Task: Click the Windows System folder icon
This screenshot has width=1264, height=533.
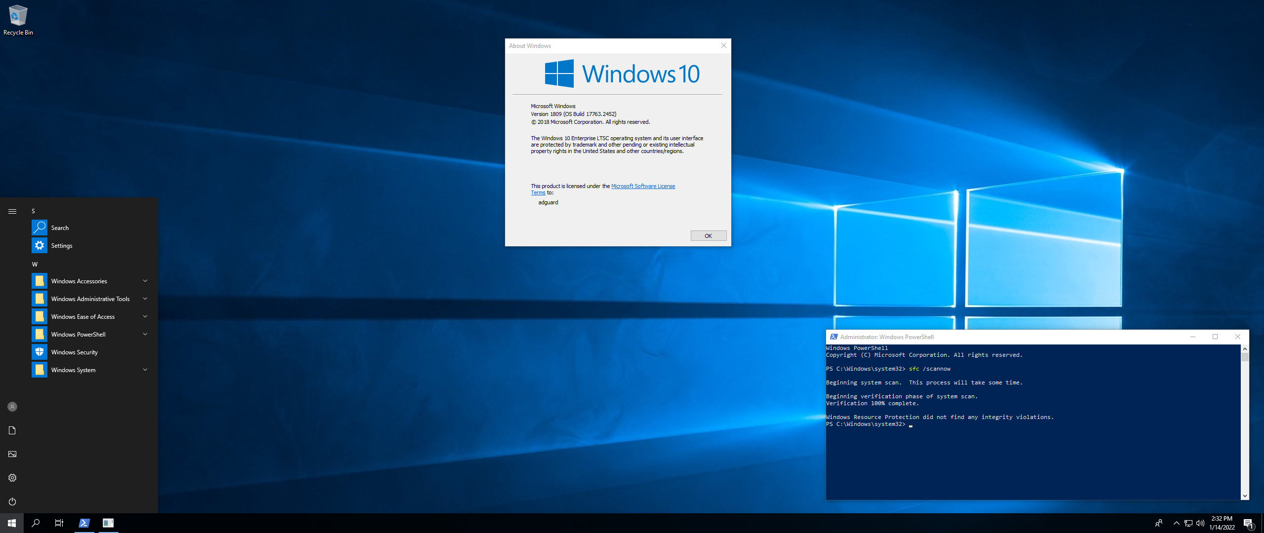Action: [x=39, y=370]
